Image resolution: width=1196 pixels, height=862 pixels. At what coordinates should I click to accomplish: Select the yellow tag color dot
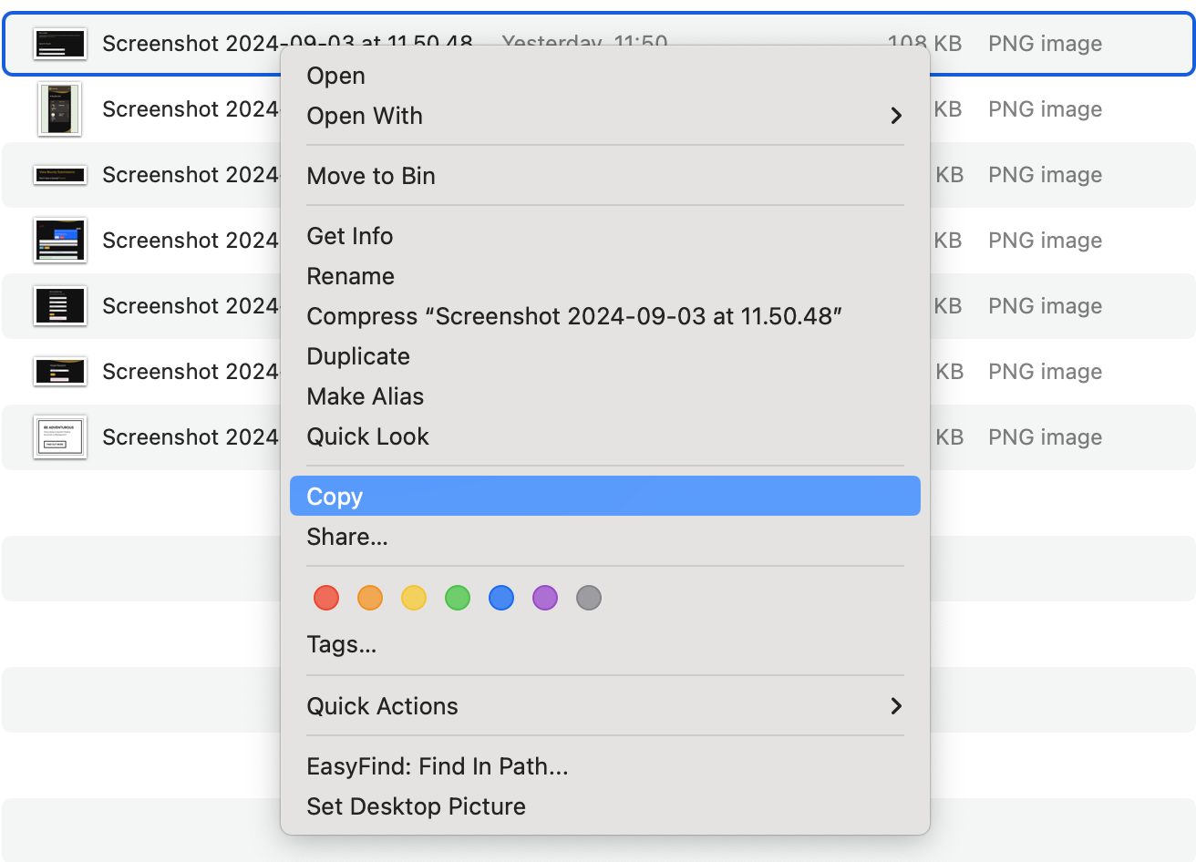(x=414, y=598)
